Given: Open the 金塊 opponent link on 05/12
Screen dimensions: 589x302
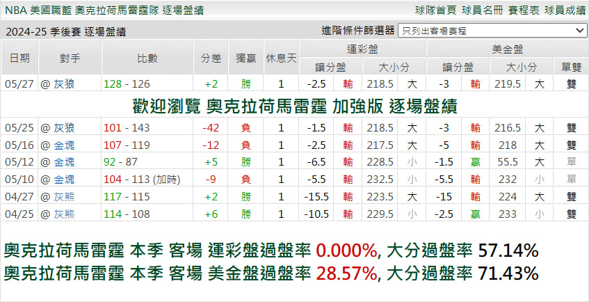Looking at the screenshot, I should (x=64, y=162).
